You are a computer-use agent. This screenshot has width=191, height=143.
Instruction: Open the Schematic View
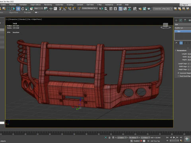click(129, 9)
